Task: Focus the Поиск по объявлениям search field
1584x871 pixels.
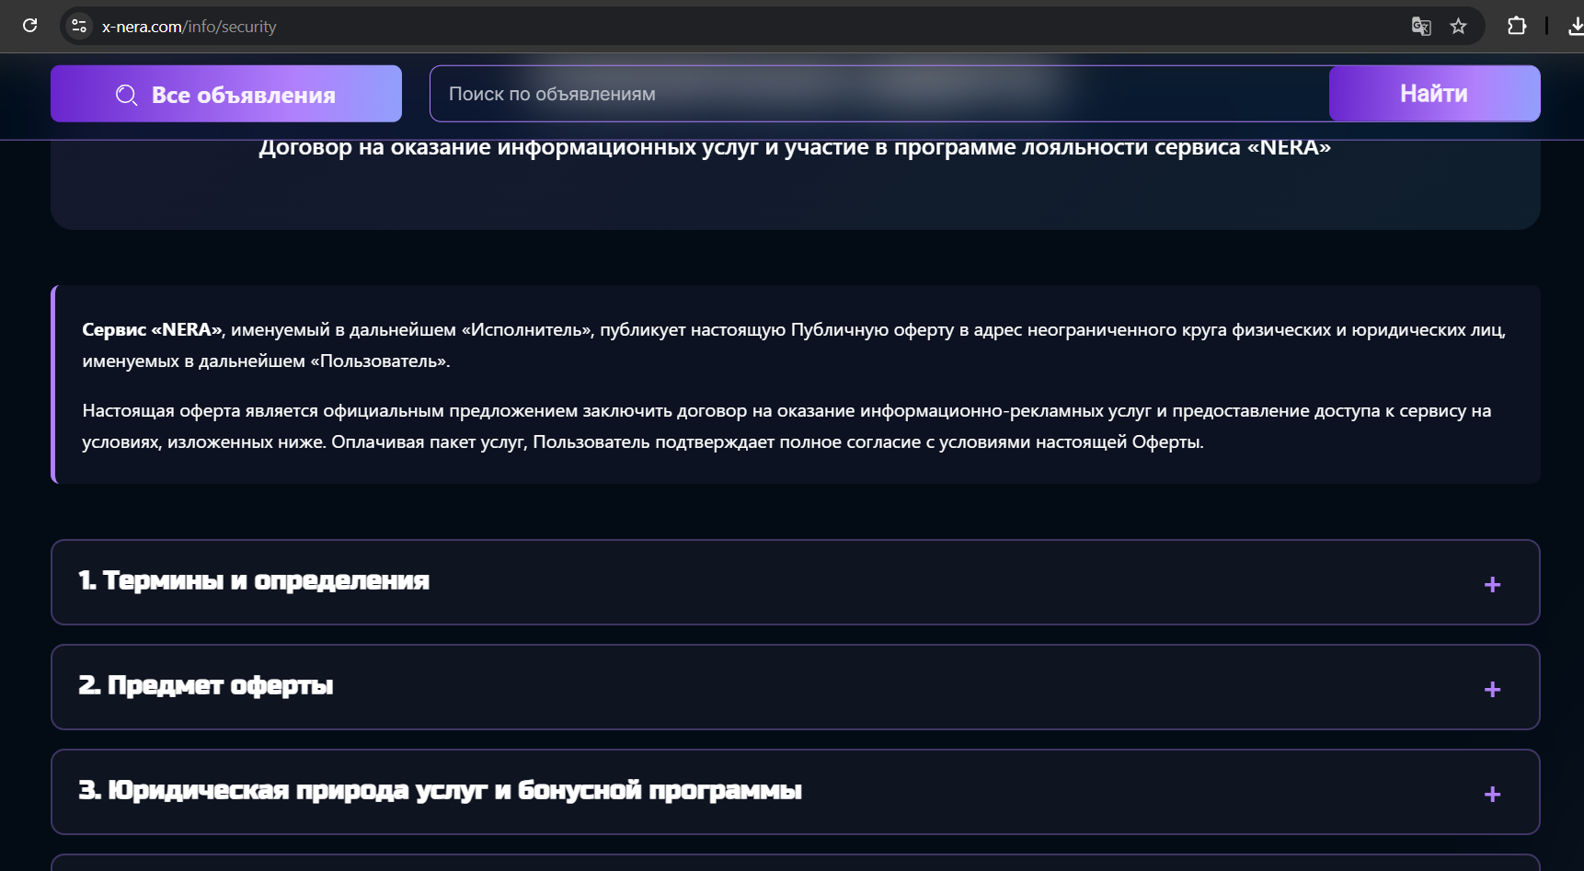Action: tap(879, 94)
